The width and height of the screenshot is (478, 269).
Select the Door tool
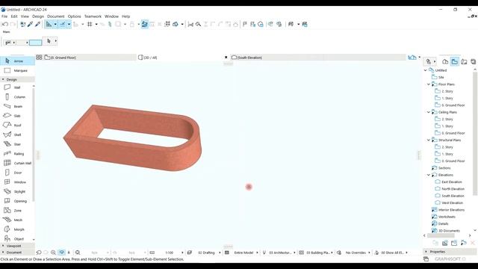coord(16,173)
